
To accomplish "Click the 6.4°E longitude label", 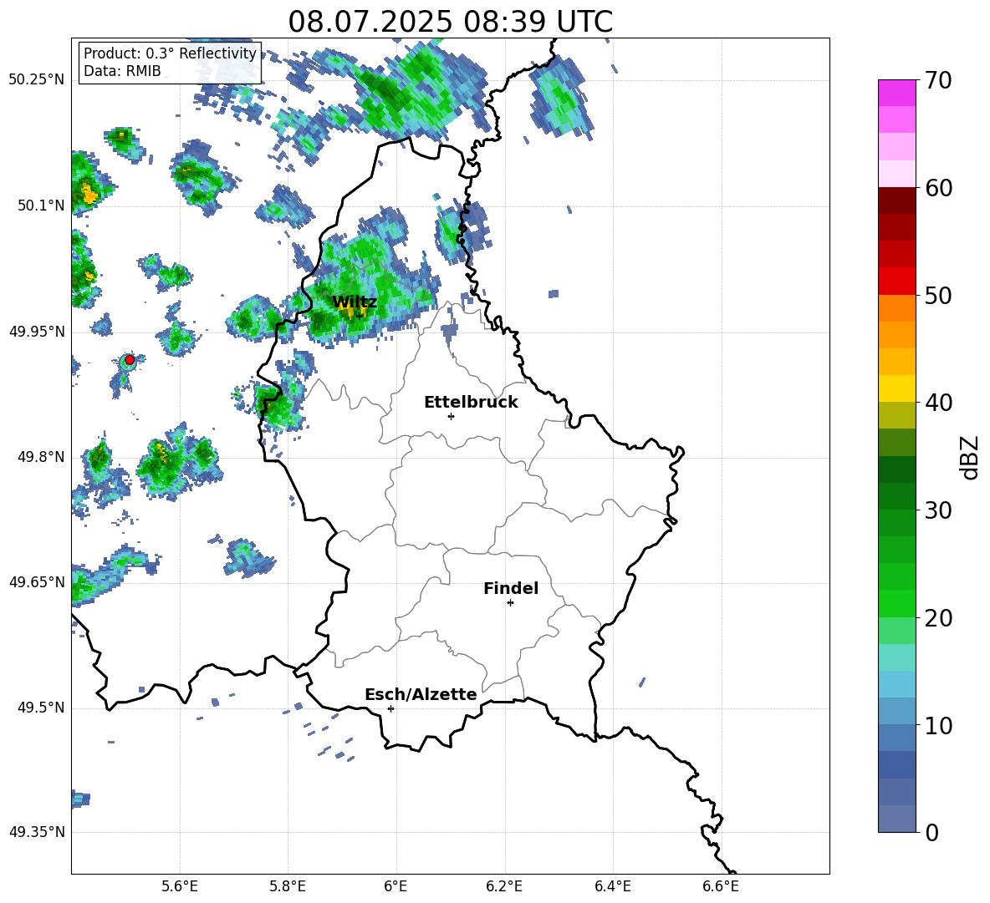I will pyautogui.click(x=612, y=886).
